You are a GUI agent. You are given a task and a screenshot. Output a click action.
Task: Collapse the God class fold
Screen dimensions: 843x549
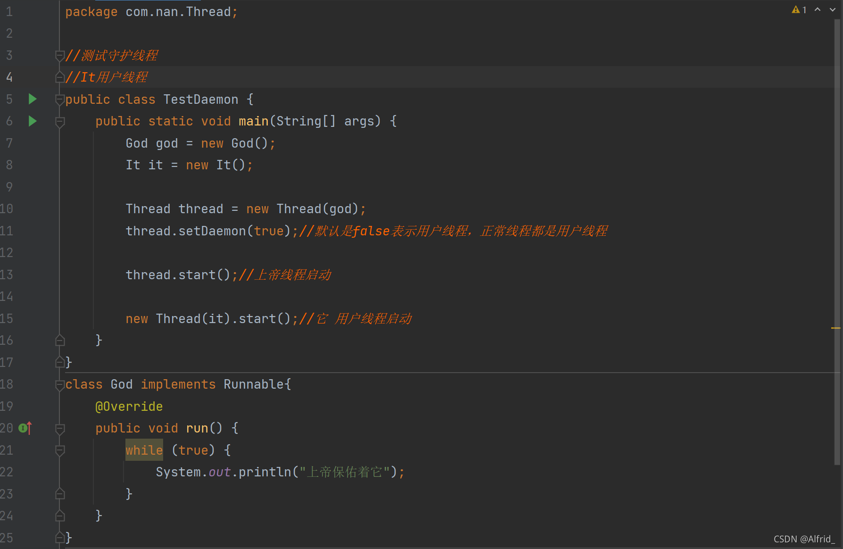coord(60,385)
